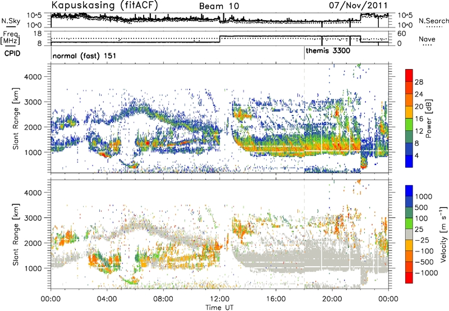449x311 pixels.
Task: Select the N.Sky legend label
Action: (x=11, y=21)
